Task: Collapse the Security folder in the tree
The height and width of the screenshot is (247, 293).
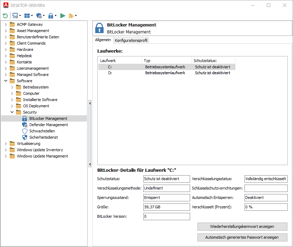Action: click(12, 112)
